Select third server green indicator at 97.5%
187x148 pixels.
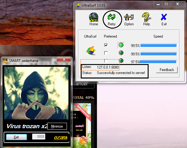121,60
